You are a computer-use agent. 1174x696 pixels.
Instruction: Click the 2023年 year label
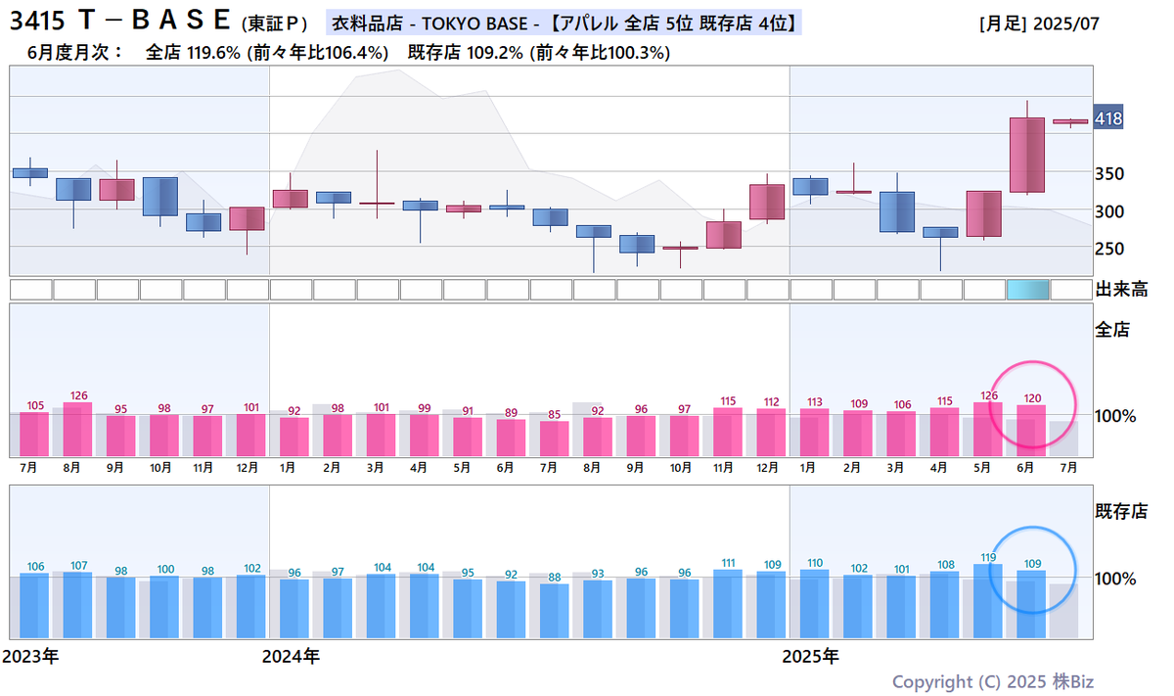[29, 656]
